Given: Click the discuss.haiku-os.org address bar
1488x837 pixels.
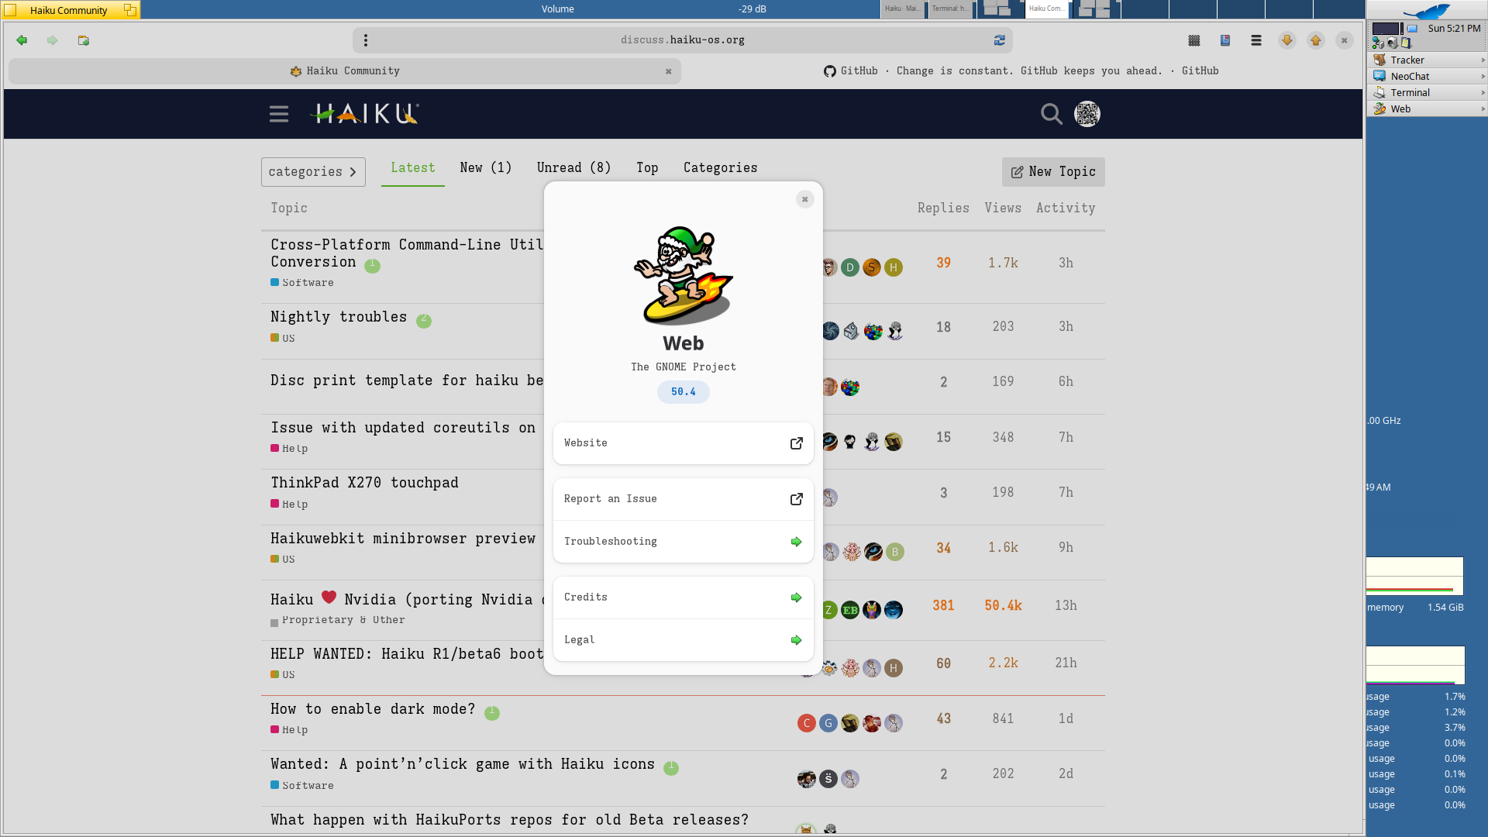Looking at the screenshot, I should point(683,40).
